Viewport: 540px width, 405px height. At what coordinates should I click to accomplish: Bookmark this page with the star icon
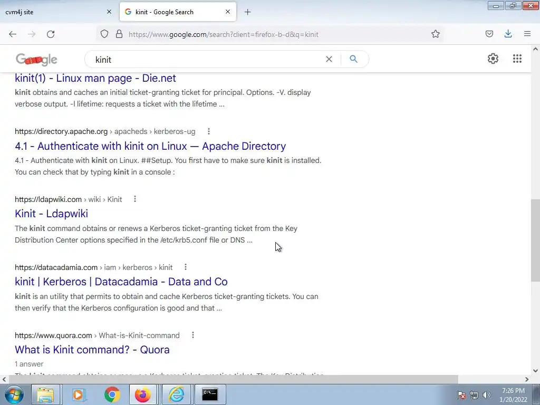435,34
